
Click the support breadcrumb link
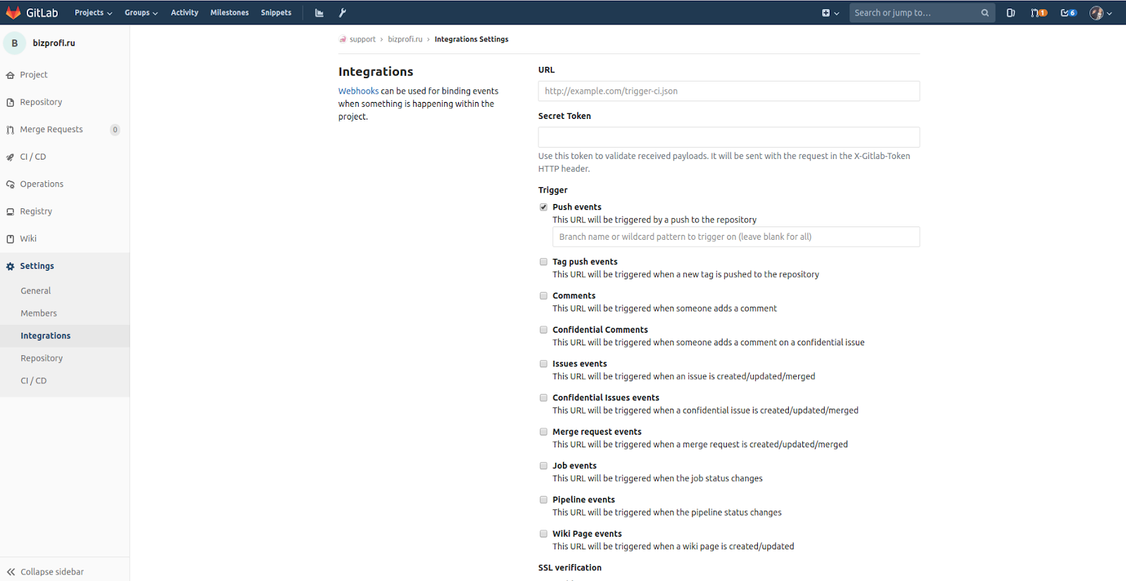pos(362,39)
